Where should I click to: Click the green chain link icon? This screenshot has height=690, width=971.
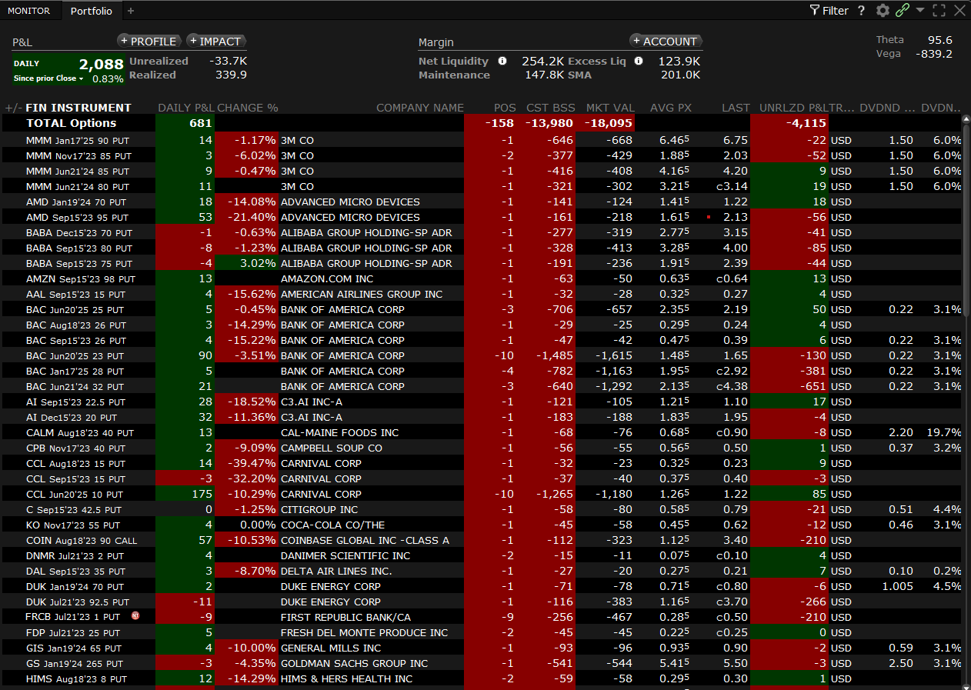[x=903, y=11]
